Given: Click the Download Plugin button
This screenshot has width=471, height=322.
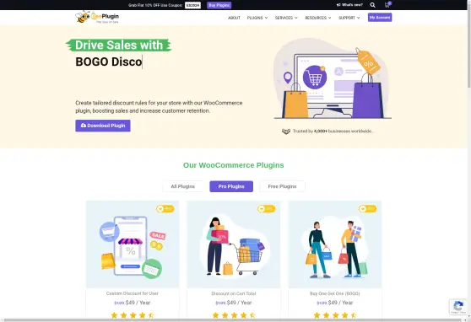Looking at the screenshot, I should point(103,126).
